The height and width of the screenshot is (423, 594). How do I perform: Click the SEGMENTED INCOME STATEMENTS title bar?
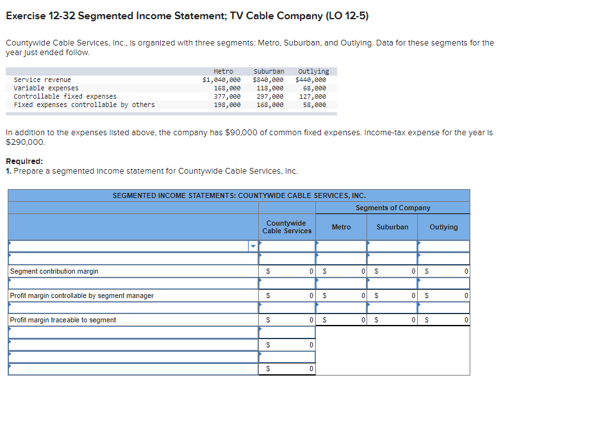[x=238, y=195]
